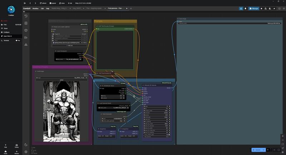This screenshot has width=286, height=155.
Task: Click the bookmark icon left of Manager
Action: pyautogui.click(x=245, y=8)
